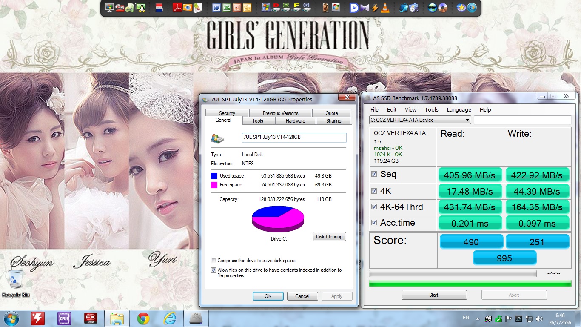This screenshot has width=581, height=327.
Task: Open CPU-Z from the taskbar
Action: 64,318
